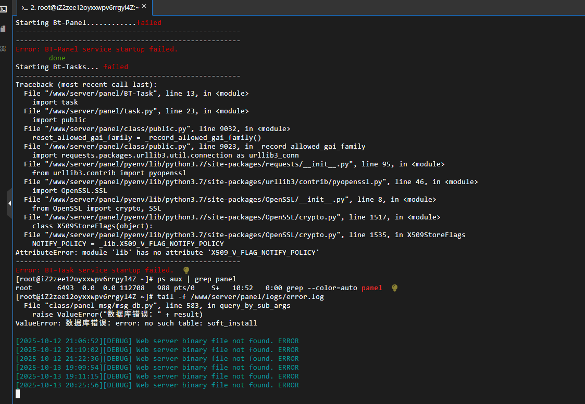This screenshot has width=585, height=404.
Task: Click the AttributeError X509_V_FLAG_NOTIFY_POLICY line
Action: coord(167,253)
